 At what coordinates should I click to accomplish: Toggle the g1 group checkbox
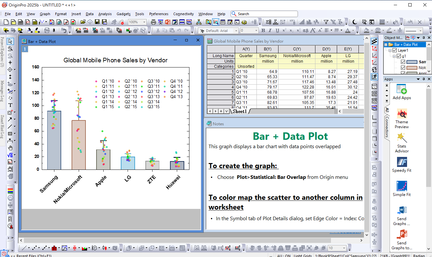pos(399,56)
